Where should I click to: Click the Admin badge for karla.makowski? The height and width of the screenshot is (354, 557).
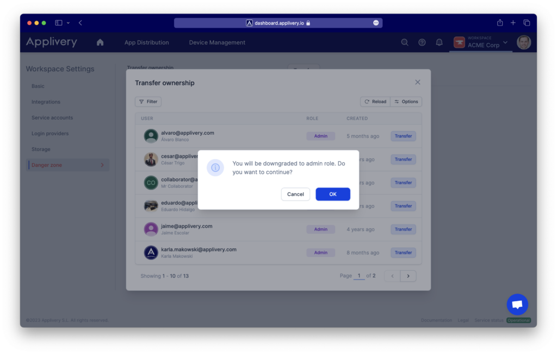(320, 252)
